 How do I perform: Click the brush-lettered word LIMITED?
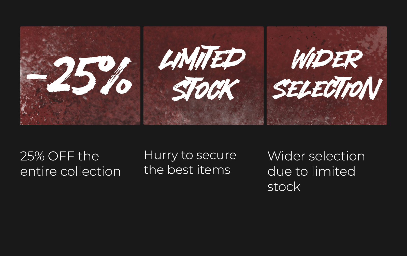pos(202,58)
